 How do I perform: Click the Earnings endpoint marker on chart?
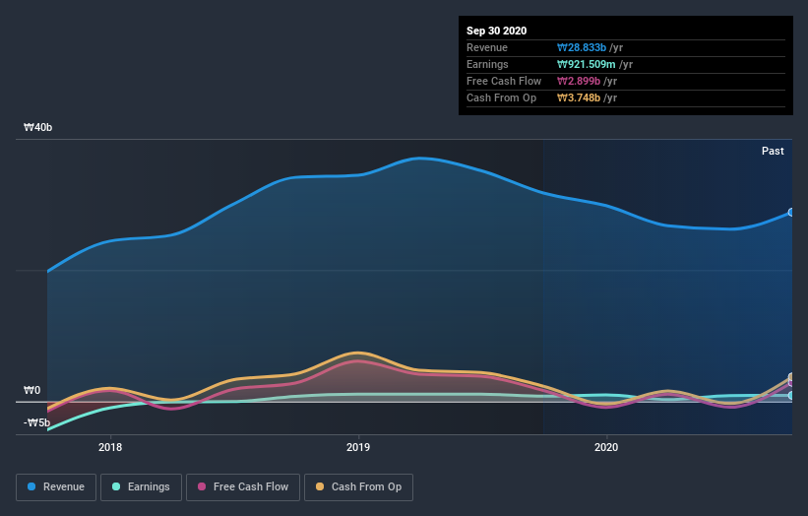pyautogui.click(x=791, y=396)
